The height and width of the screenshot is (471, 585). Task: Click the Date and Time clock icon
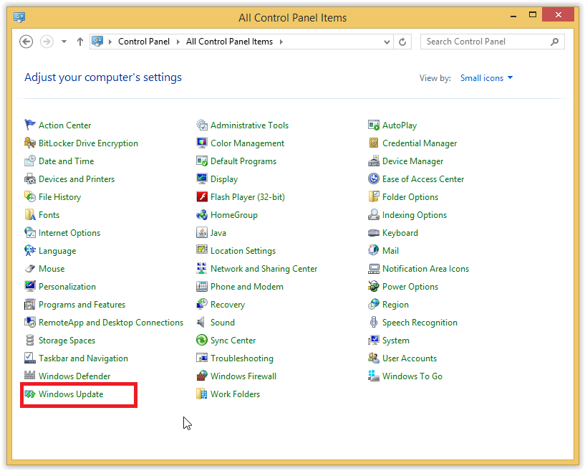(x=30, y=161)
